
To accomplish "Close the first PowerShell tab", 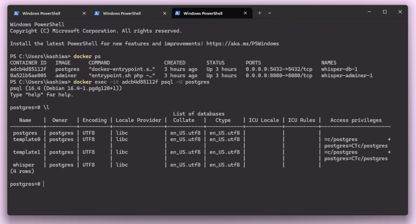I will point(84,13).
